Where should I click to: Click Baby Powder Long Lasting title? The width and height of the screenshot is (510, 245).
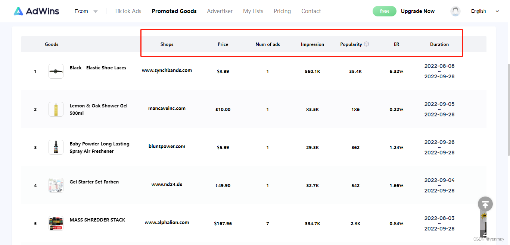click(x=99, y=147)
